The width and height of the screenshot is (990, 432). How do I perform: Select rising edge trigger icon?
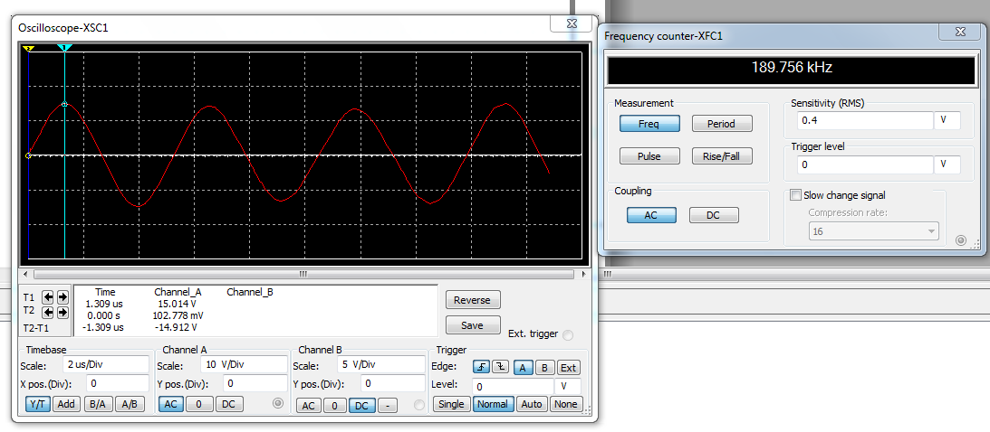[x=481, y=368]
